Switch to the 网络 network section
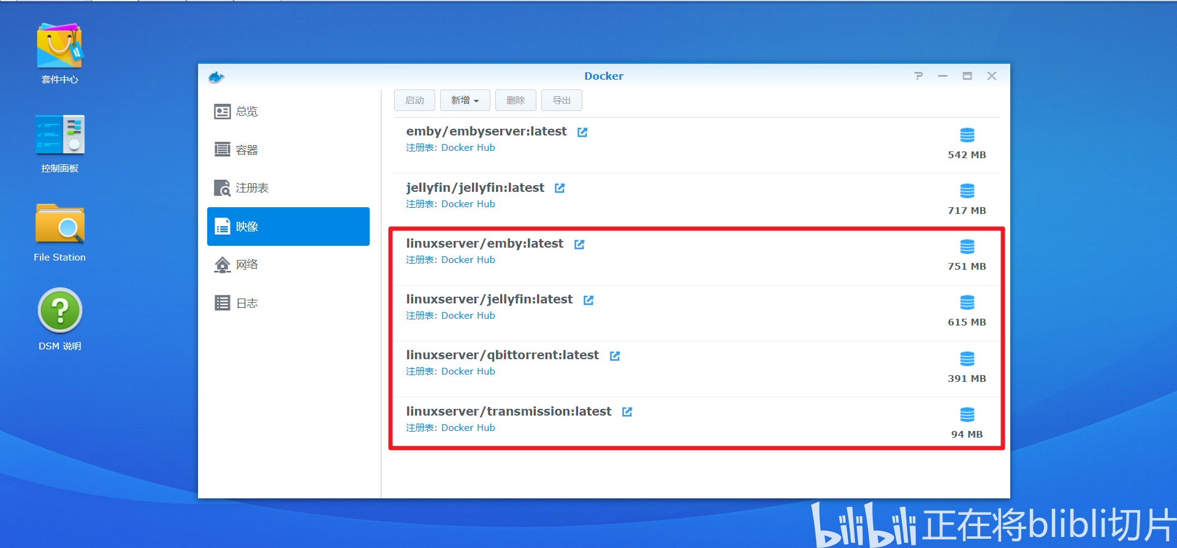Screen dimensions: 1177x548 (288, 264)
